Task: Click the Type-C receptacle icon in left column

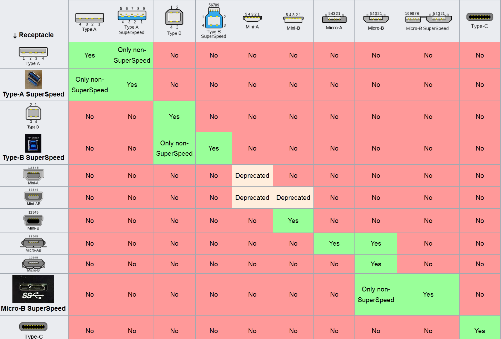Action: [33, 327]
